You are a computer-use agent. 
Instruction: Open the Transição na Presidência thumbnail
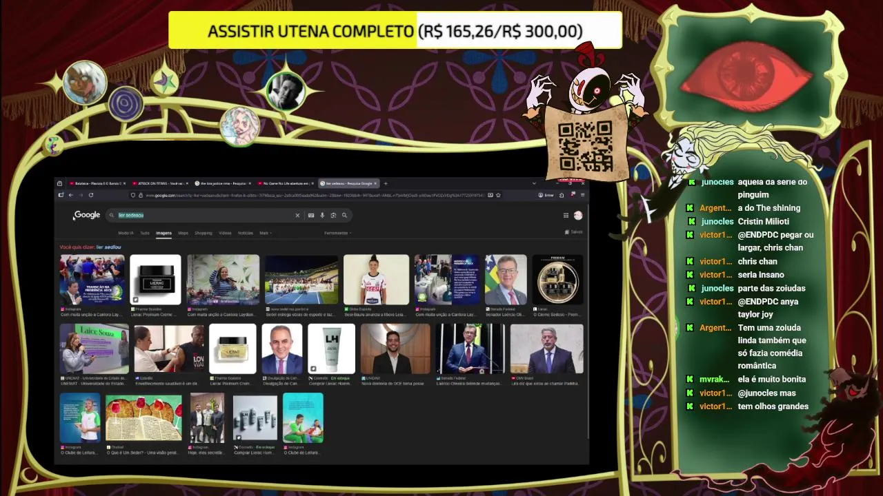[x=92, y=280]
